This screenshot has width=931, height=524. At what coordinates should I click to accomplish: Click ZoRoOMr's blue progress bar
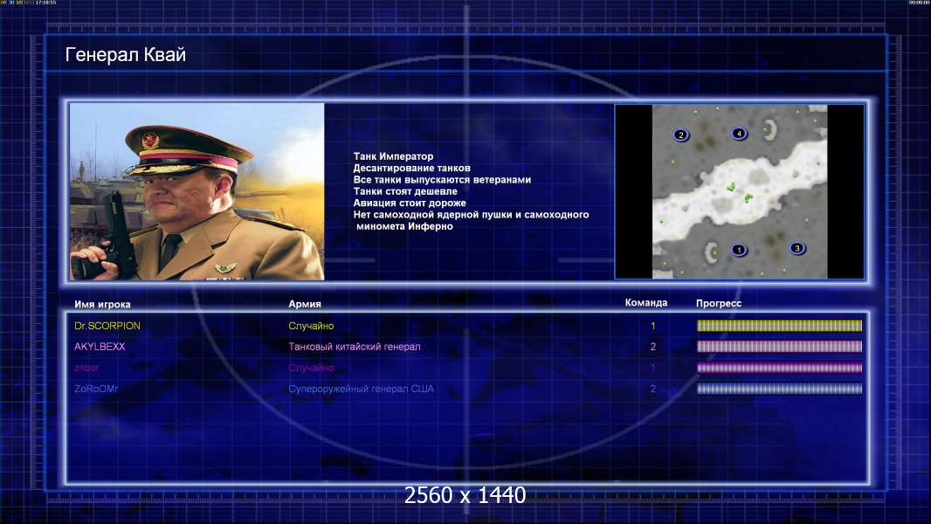click(x=779, y=390)
